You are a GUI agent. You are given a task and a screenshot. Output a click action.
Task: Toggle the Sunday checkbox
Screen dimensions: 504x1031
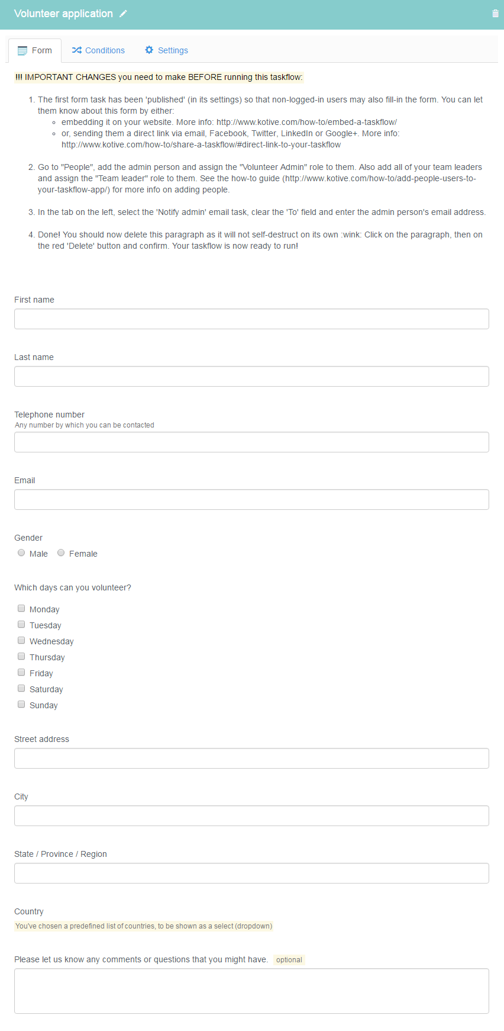point(21,704)
